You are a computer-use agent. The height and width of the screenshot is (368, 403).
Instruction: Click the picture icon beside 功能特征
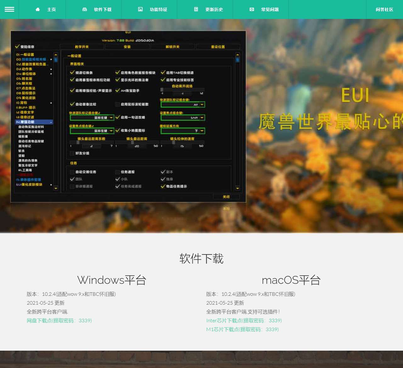click(140, 9)
